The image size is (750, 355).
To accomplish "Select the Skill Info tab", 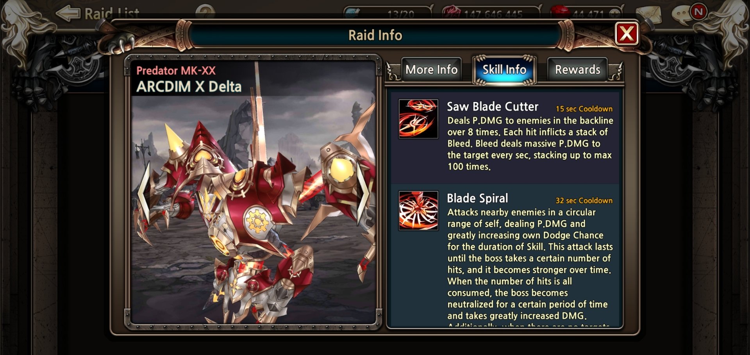I will point(504,70).
